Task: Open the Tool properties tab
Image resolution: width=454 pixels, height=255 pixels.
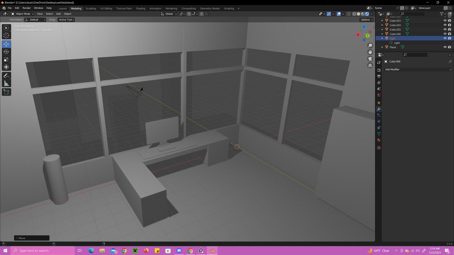Action: [379, 62]
